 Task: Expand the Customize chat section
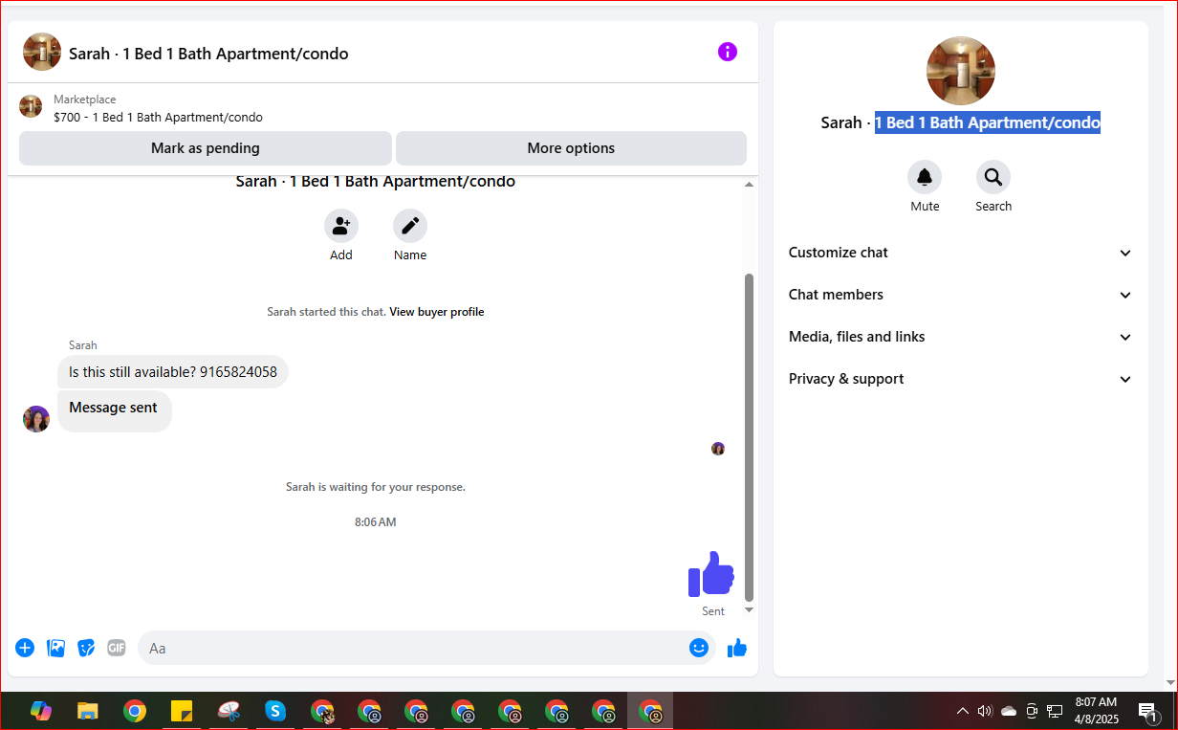(960, 253)
